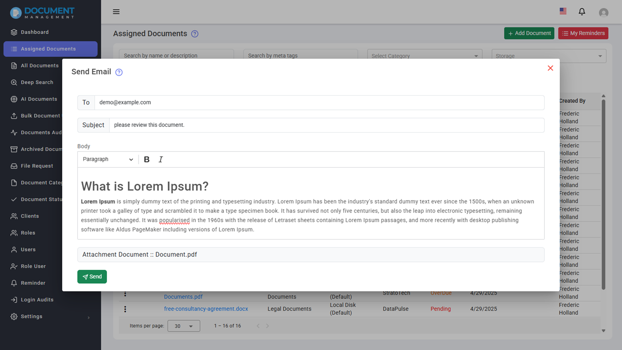Click the Send Email help icon

click(x=119, y=72)
